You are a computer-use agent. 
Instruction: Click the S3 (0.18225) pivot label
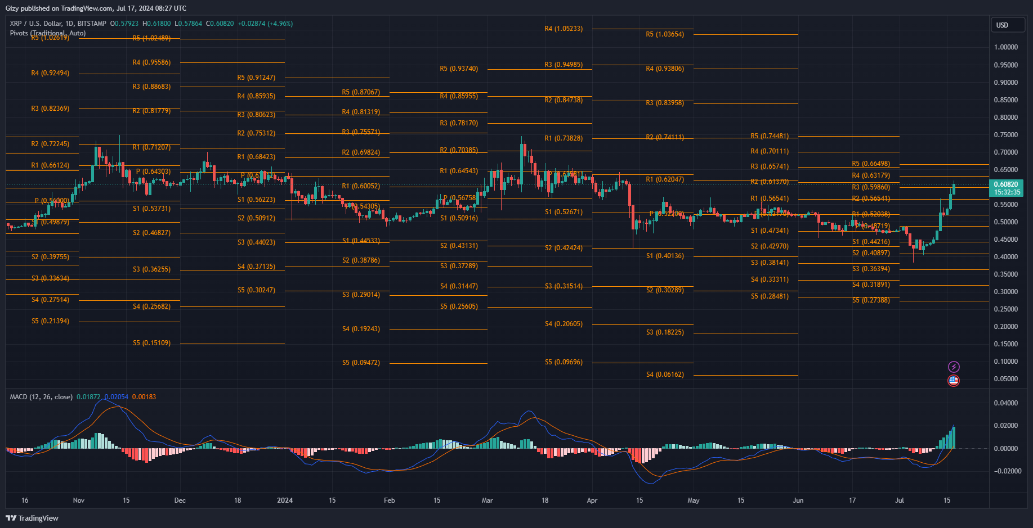click(665, 332)
